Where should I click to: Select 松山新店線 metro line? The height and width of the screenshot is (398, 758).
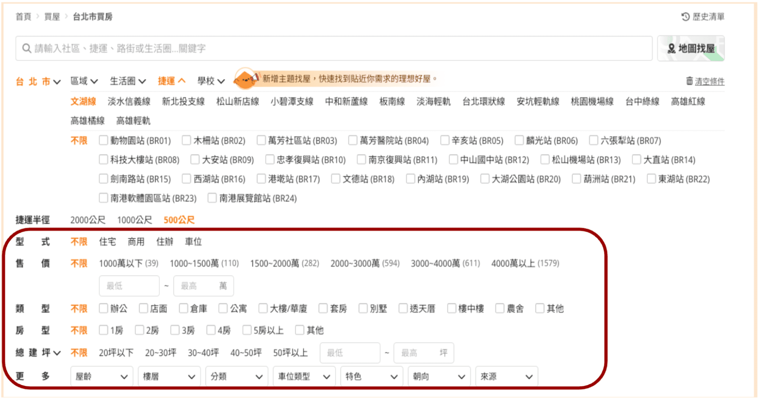pos(238,102)
